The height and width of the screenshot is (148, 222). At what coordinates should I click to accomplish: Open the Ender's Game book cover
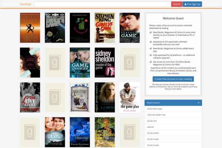55,28
